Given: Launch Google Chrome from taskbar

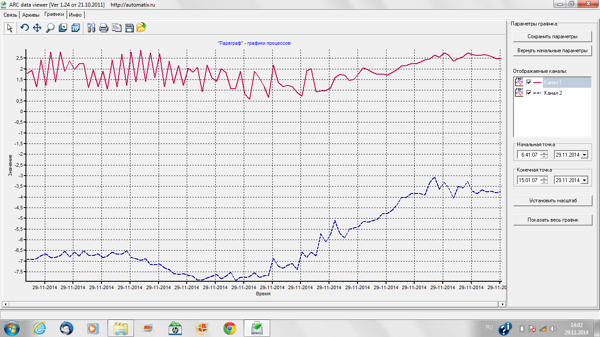Looking at the screenshot, I should coord(229,328).
